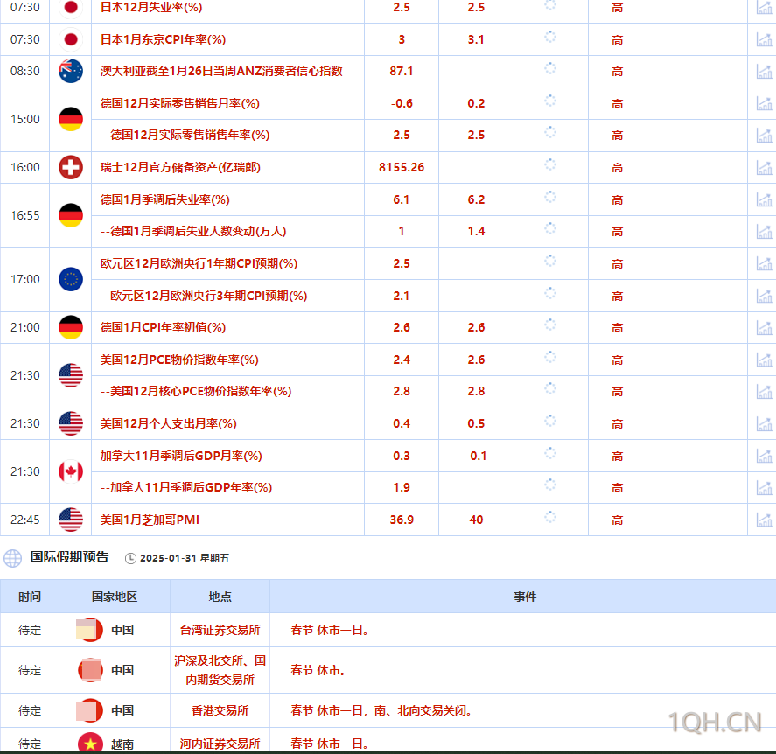Open 德国1月季调后失业率(%) link
Viewport: 776px width, 754px height.
164,199
